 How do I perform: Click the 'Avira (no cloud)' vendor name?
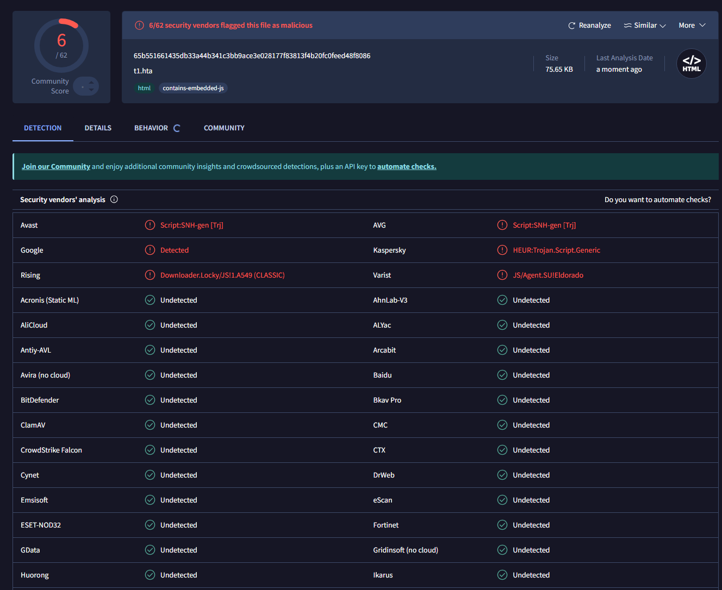tap(45, 375)
